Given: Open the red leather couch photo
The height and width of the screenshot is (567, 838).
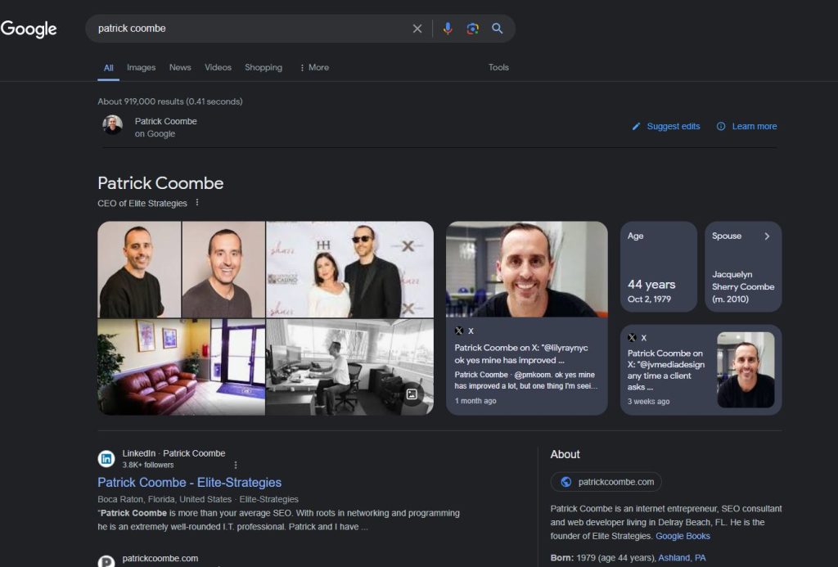Looking at the screenshot, I should tap(180, 367).
